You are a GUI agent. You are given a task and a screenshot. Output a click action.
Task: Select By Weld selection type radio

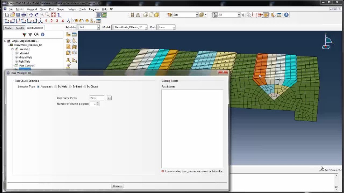coord(56,86)
